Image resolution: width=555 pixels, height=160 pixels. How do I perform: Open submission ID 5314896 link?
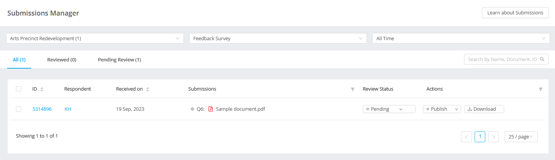pyautogui.click(x=42, y=109)
